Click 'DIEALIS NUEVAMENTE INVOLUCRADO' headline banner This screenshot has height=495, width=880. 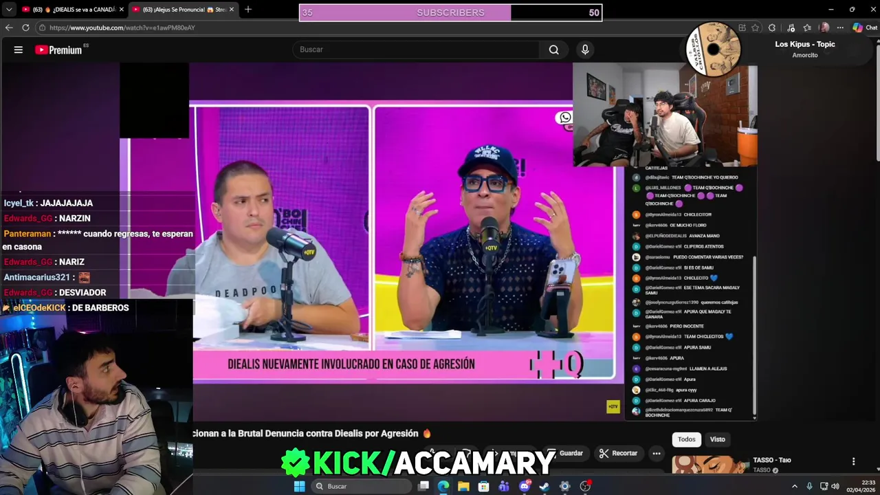pyautogui.click(x=351, y=364)
